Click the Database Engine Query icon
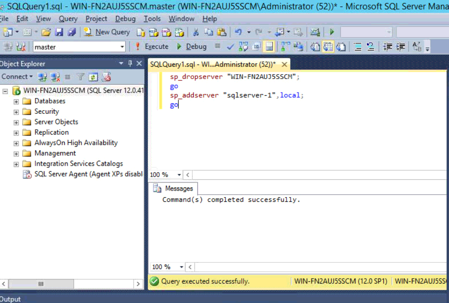Image resolution: width=449 pixels, height=303 pixels. 141,32
